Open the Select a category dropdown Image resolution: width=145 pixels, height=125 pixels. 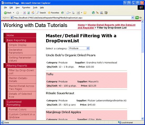click(79, 48)
